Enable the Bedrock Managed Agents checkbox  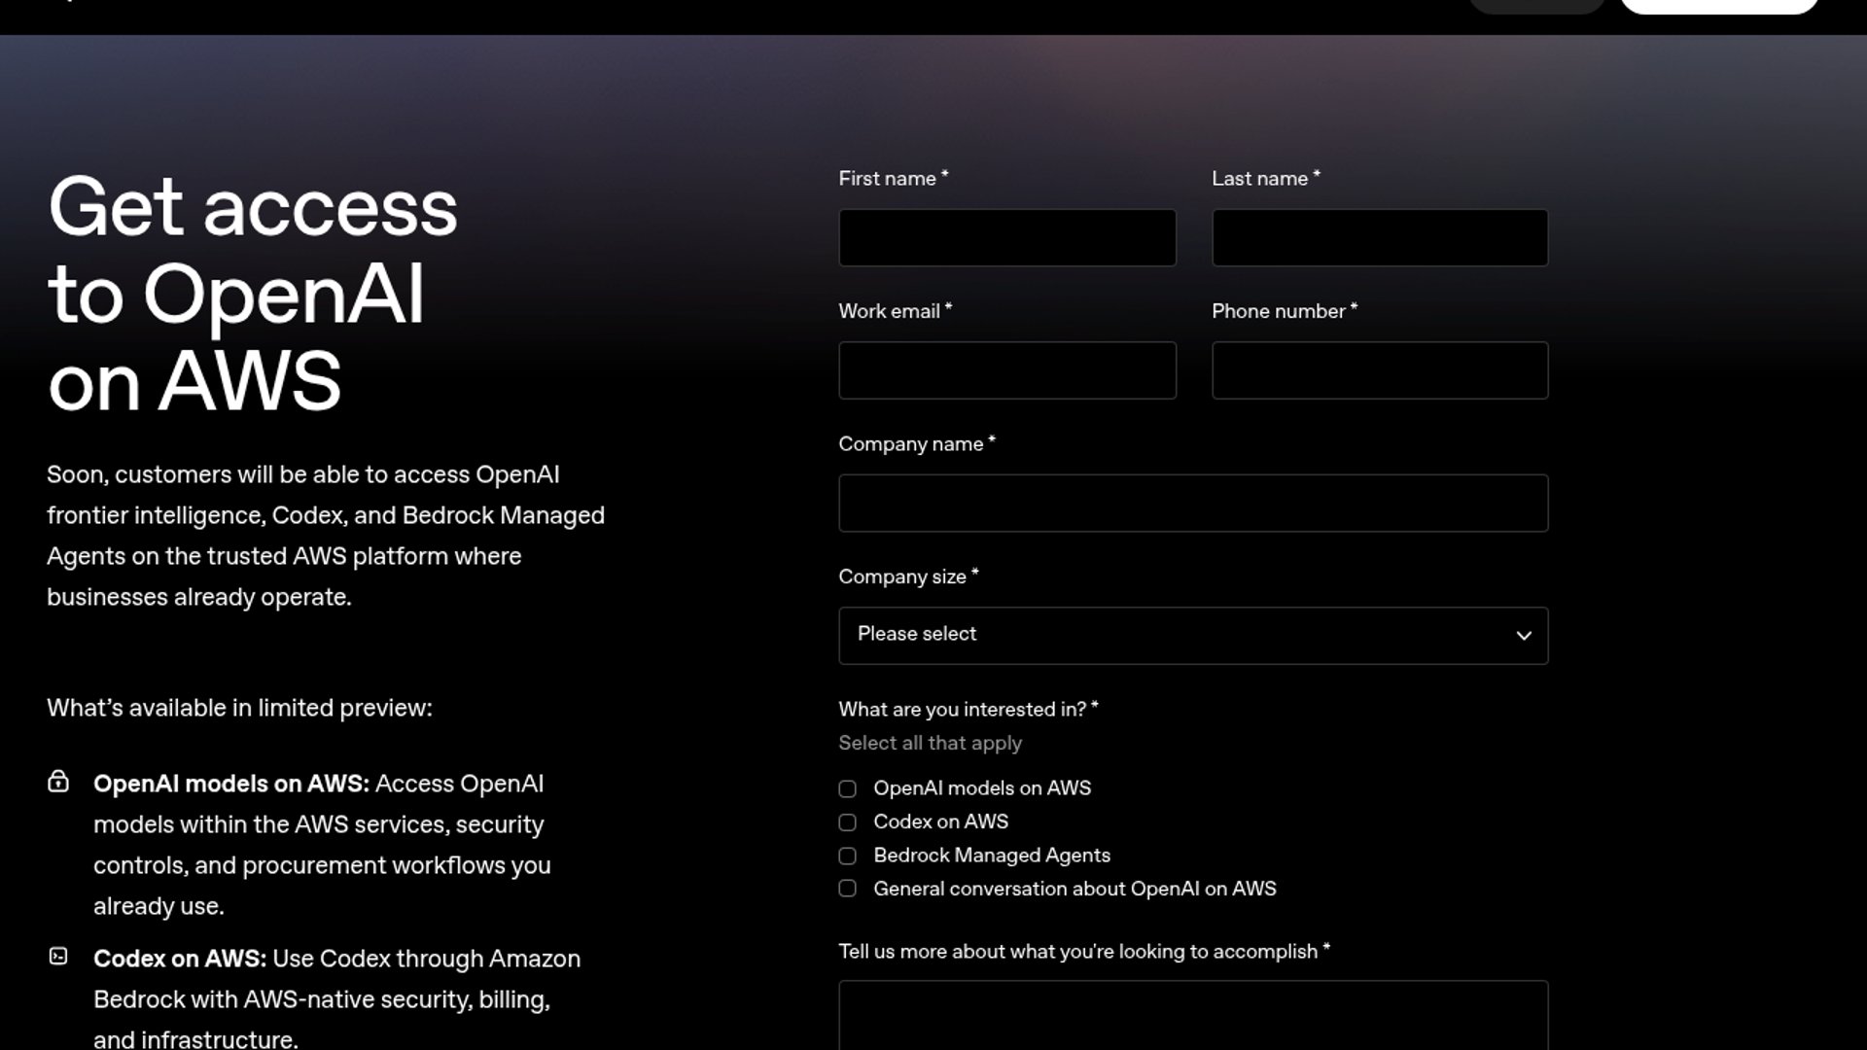(848, 857)
